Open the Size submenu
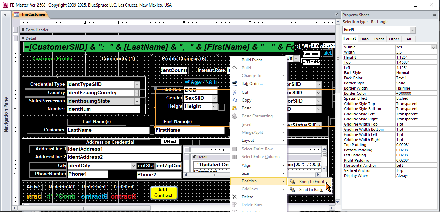Viewport: 440px width, 212px height. tap(259, 173)
